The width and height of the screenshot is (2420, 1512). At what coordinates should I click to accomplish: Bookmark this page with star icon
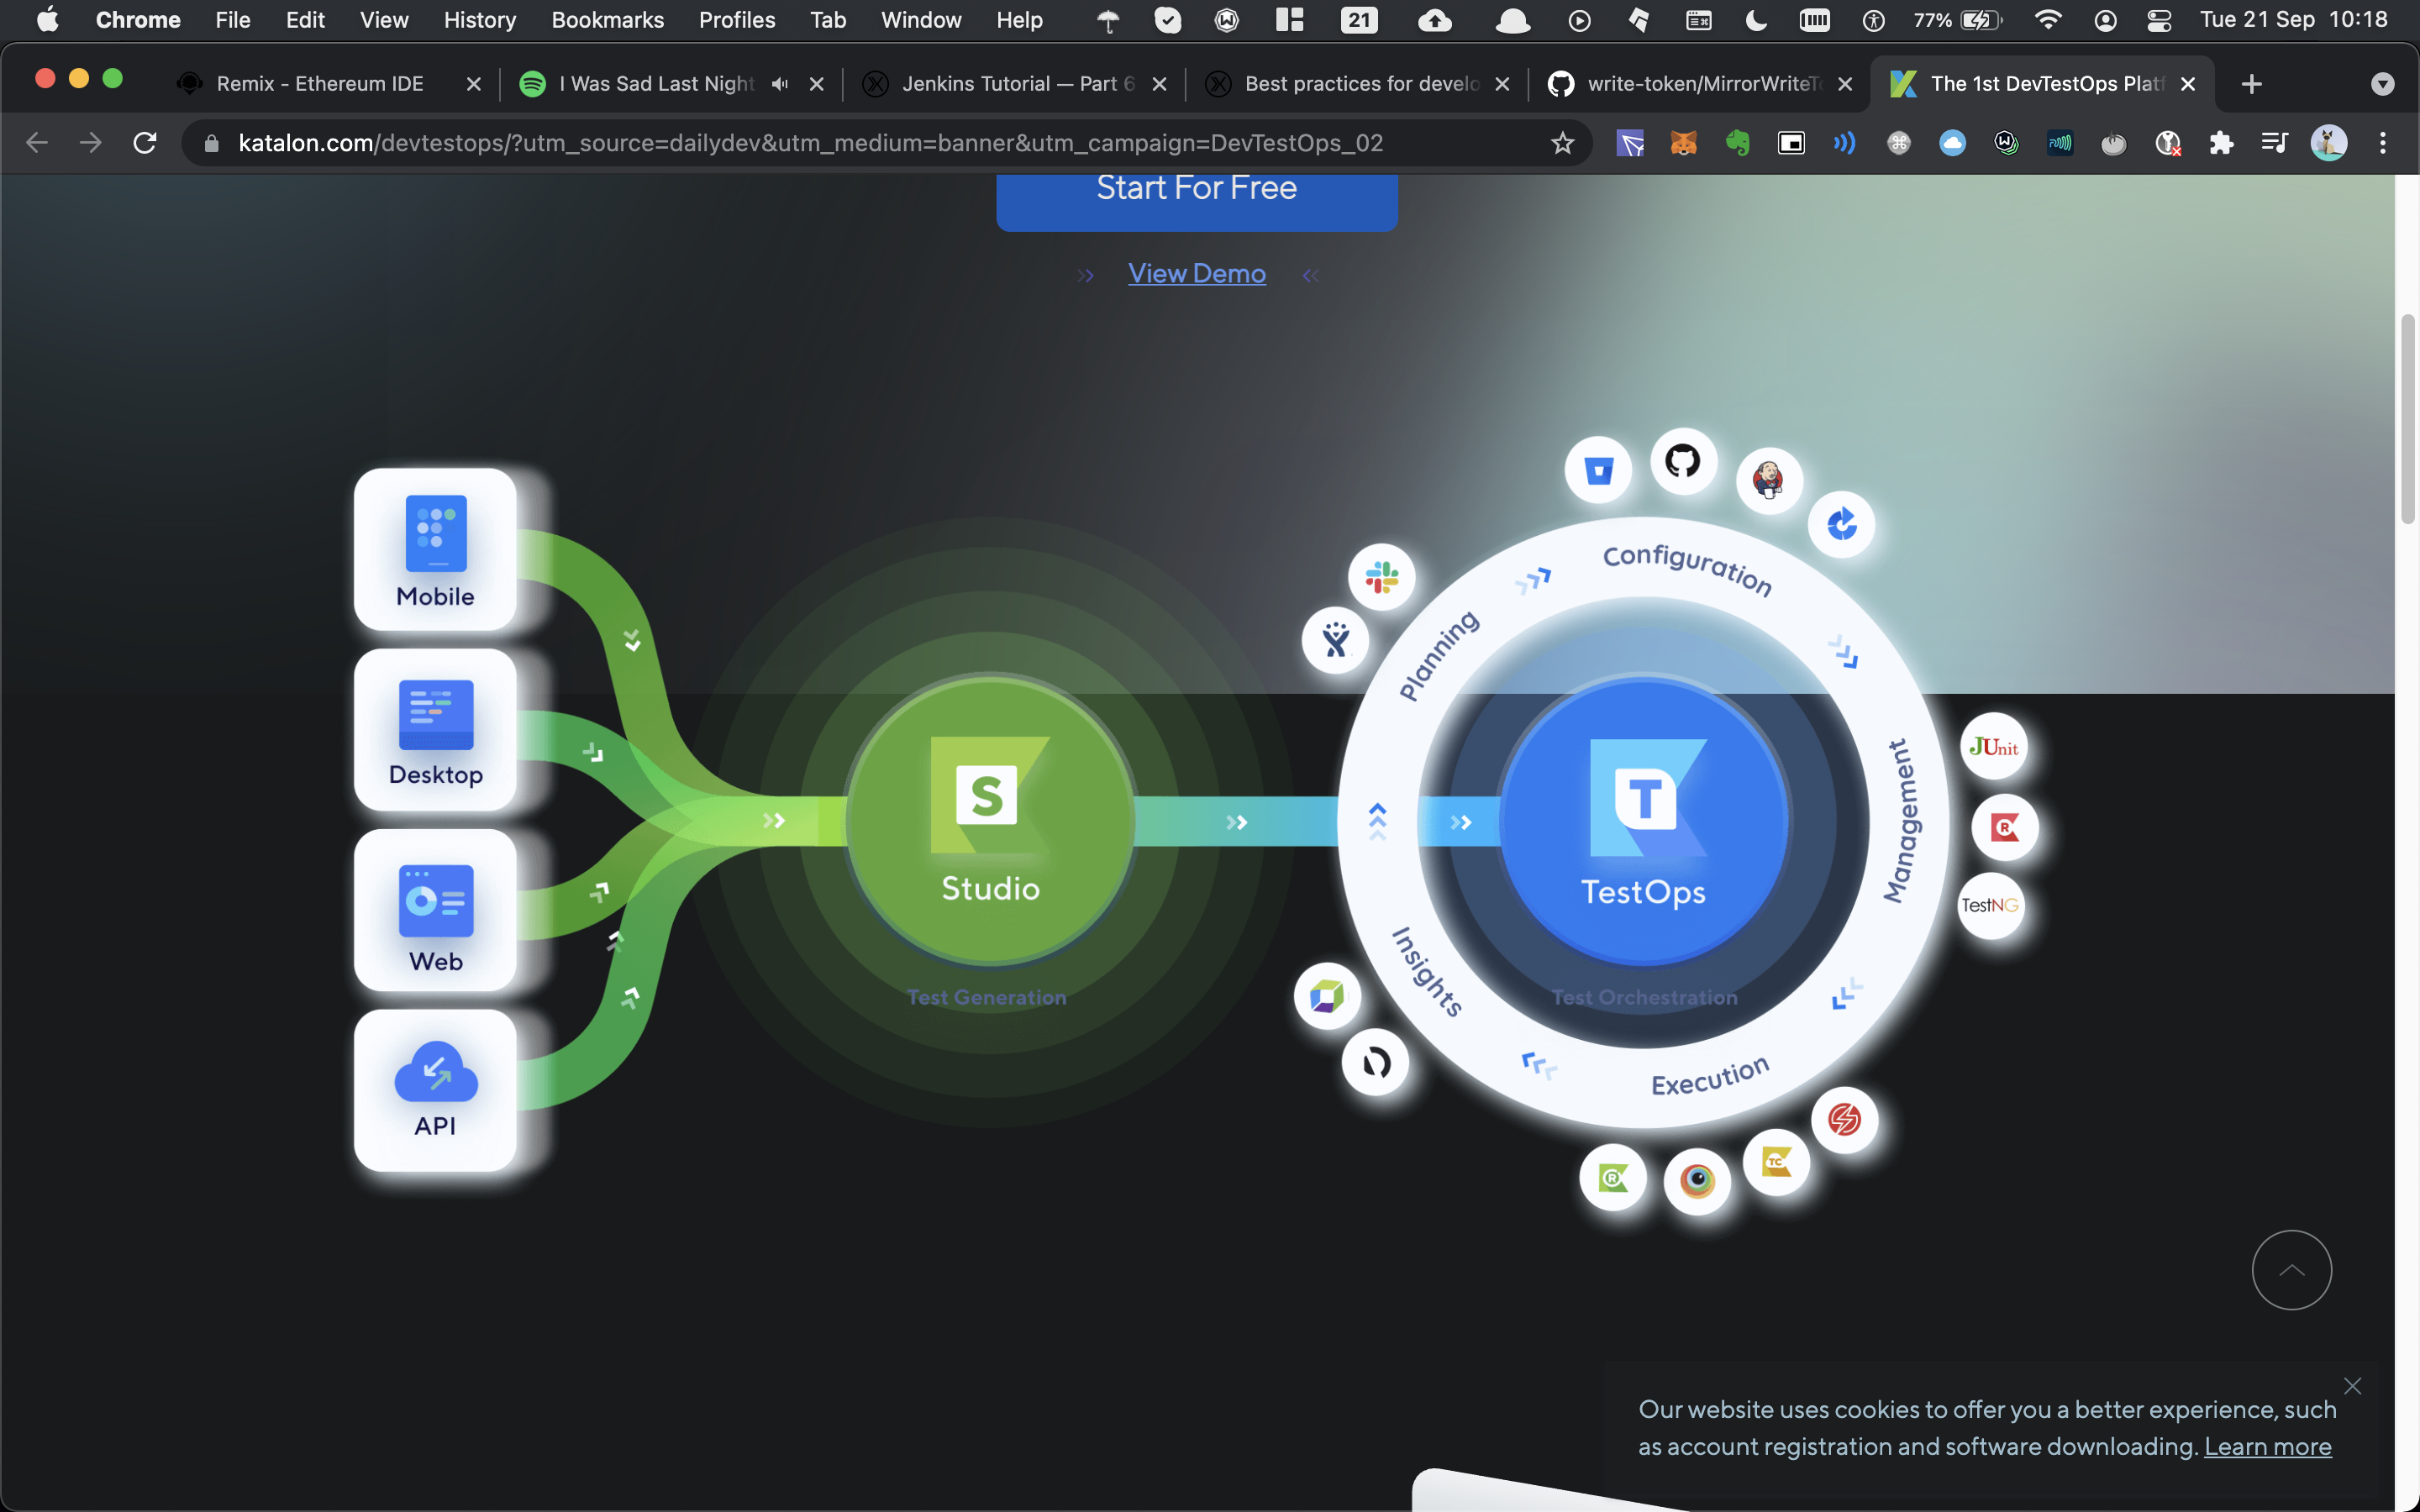(x=1562, y=143)
